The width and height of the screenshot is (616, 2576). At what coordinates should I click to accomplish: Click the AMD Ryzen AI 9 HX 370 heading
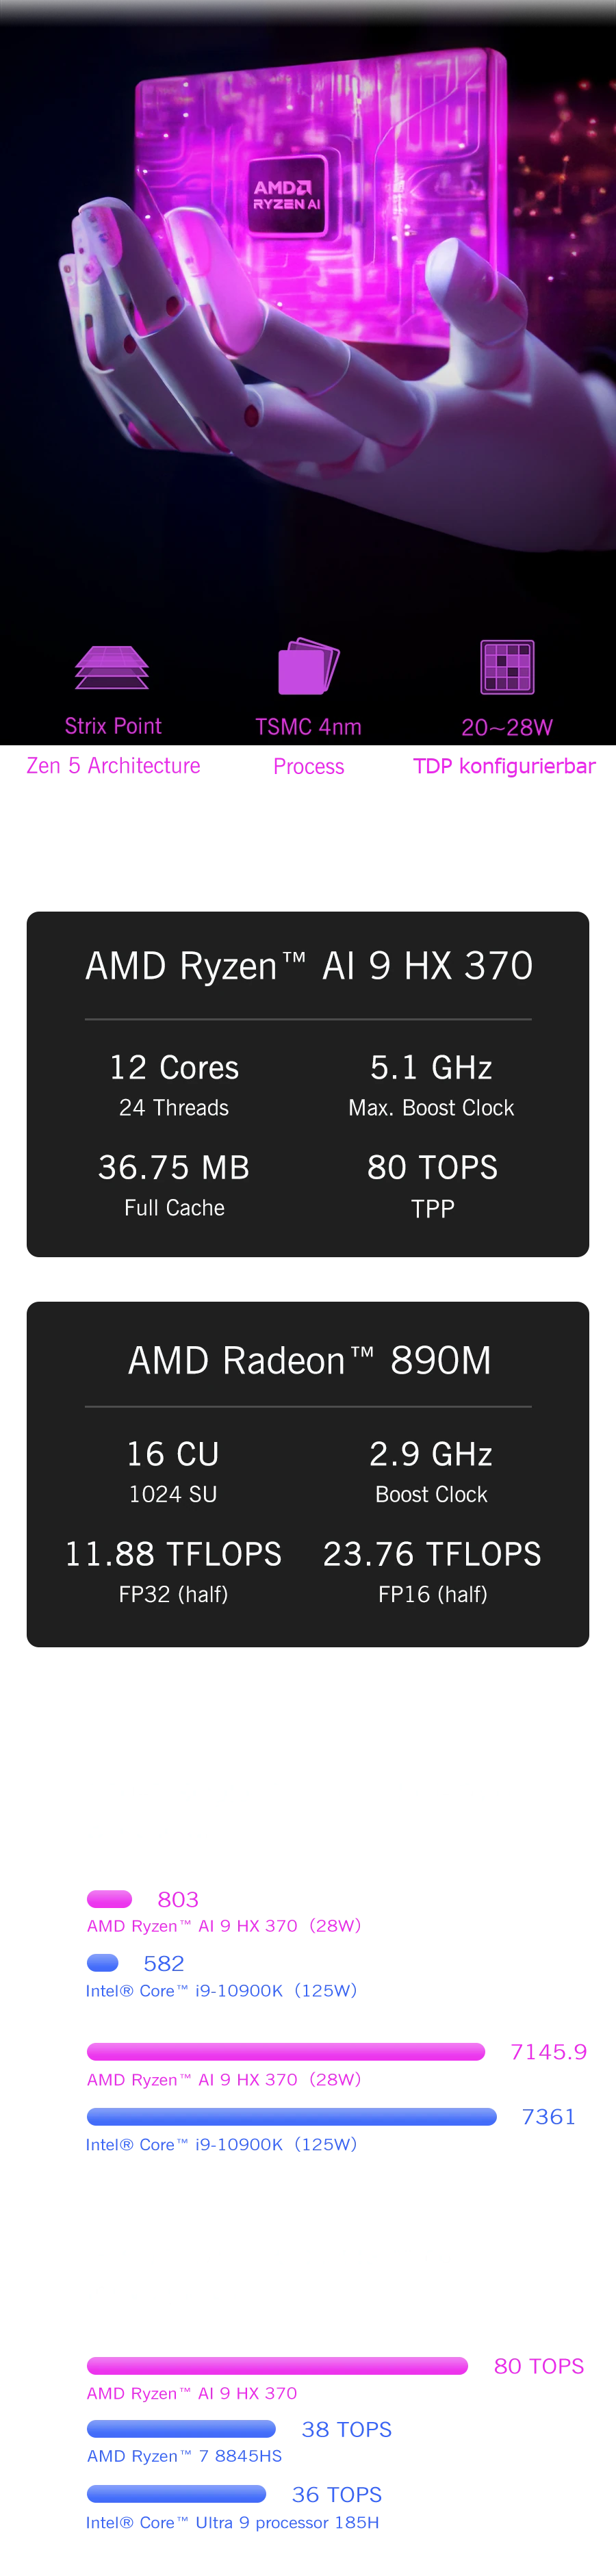pyautogui.click(x=308, y=966)
